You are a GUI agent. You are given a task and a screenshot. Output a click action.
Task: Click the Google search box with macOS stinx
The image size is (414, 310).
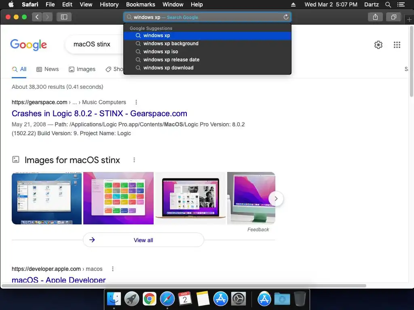[x=94, y=44]
